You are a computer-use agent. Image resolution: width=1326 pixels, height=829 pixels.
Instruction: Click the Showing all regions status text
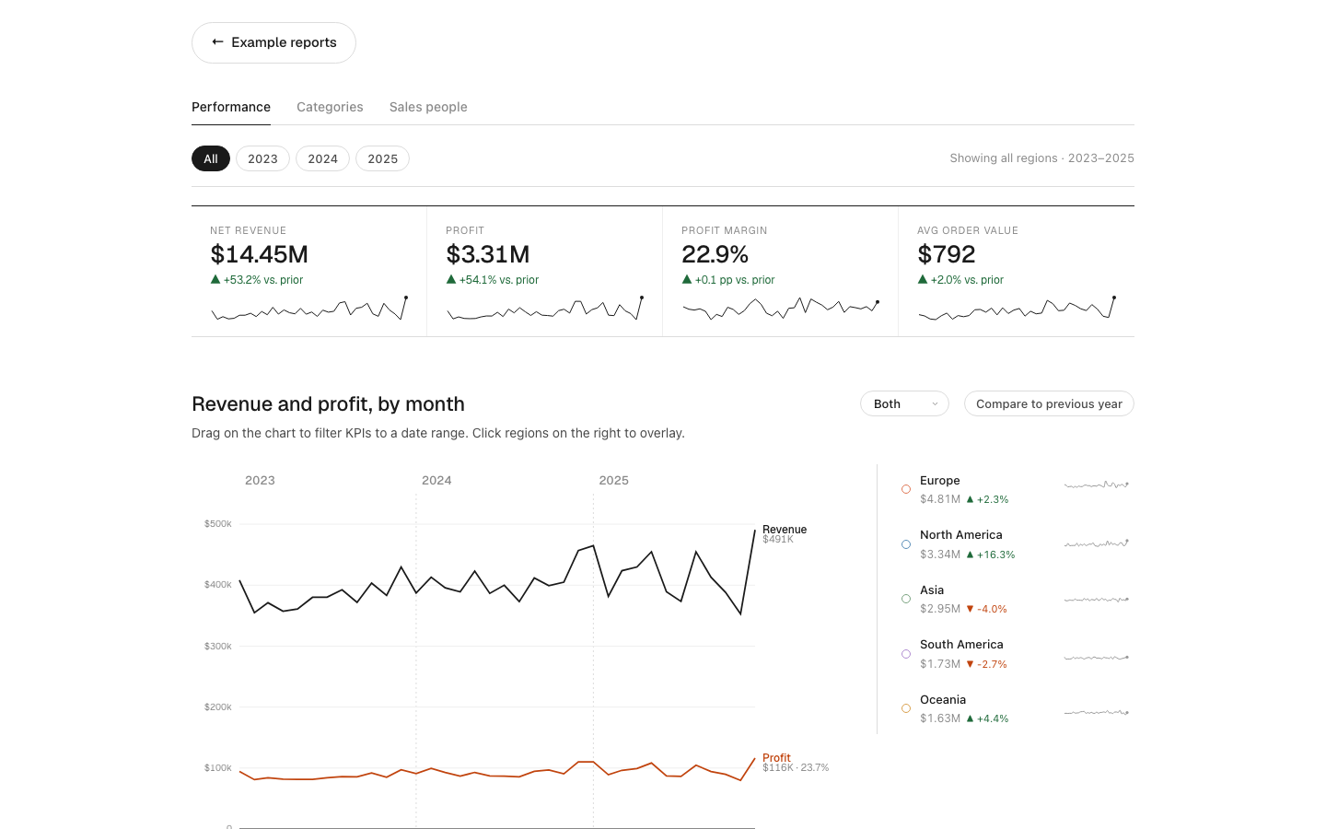point(1041,158)
